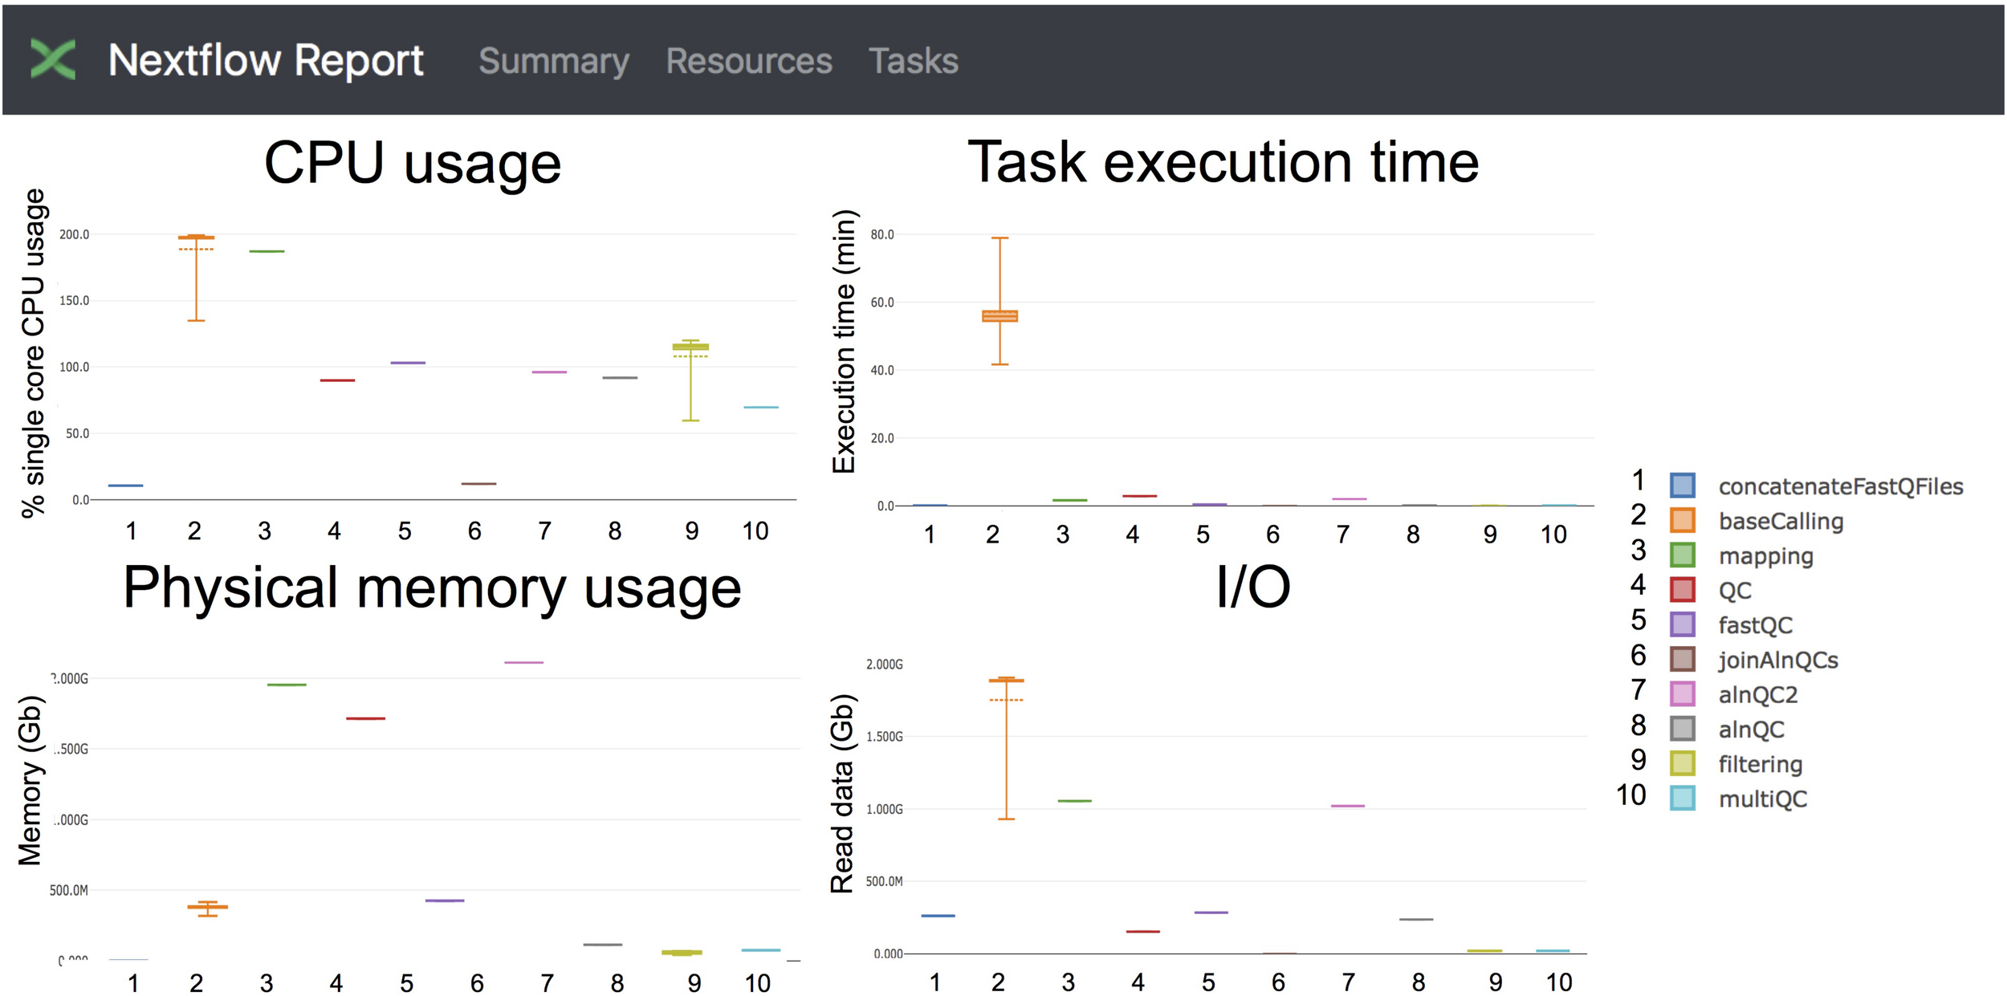Click the yellow filtering legend swatch
This screenshot has height=996, width=2007.
click(1682, 763)
